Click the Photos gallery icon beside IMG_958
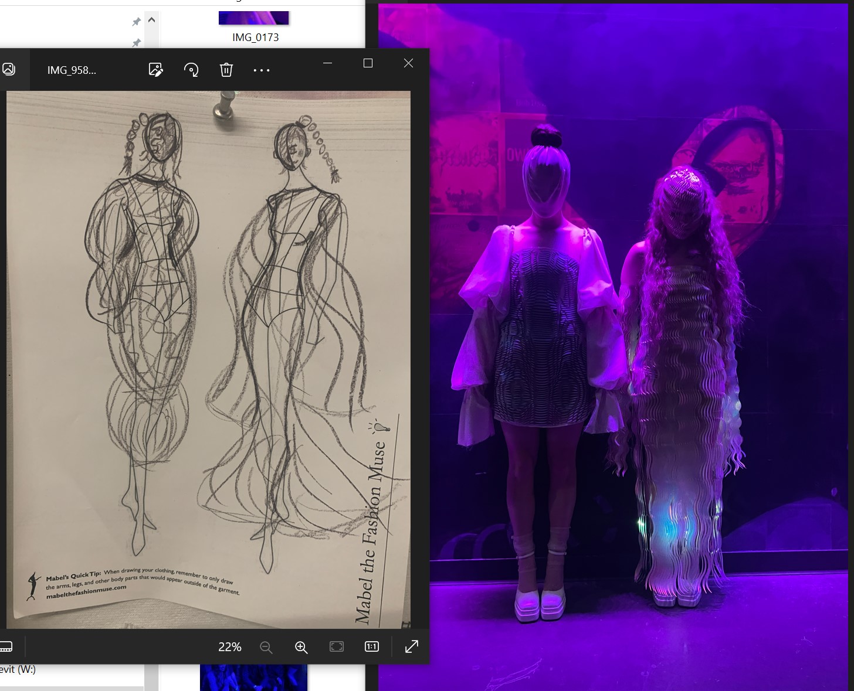854x691 pixels. coord(8,69)
